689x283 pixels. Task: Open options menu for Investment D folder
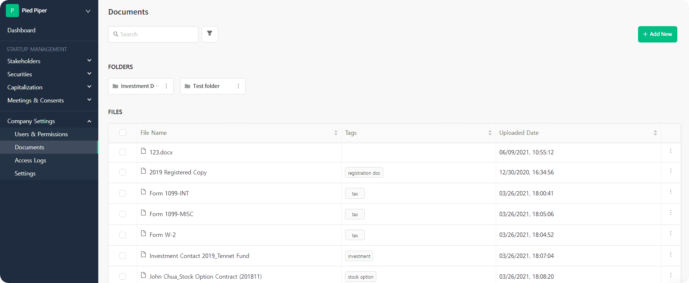coord(166,86)
